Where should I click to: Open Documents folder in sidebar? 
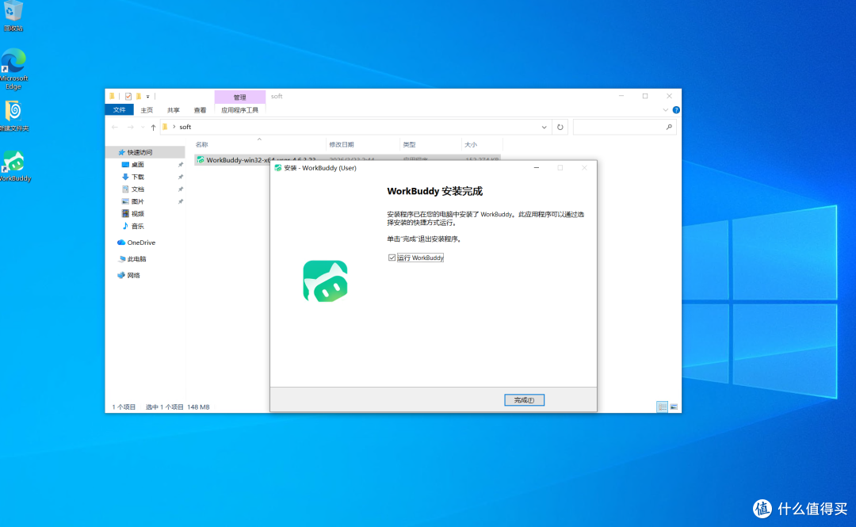click(137, 189)
